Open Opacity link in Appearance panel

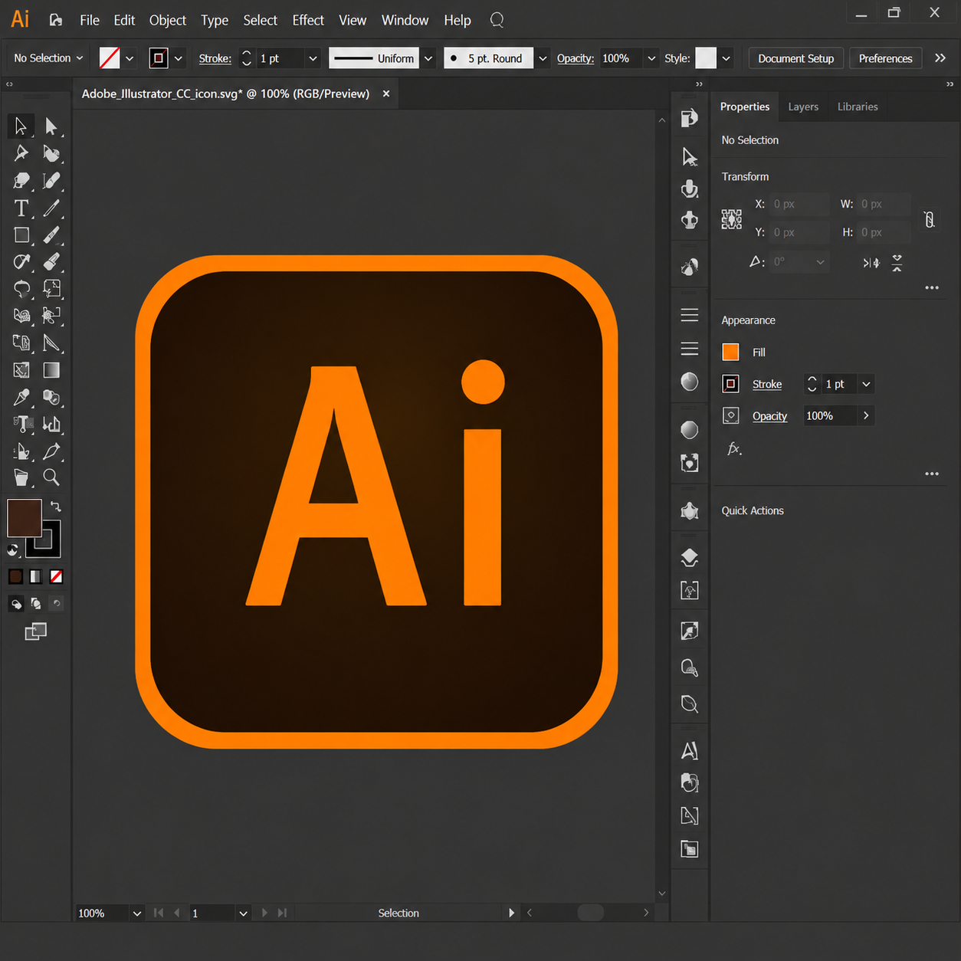coord(769,416)
